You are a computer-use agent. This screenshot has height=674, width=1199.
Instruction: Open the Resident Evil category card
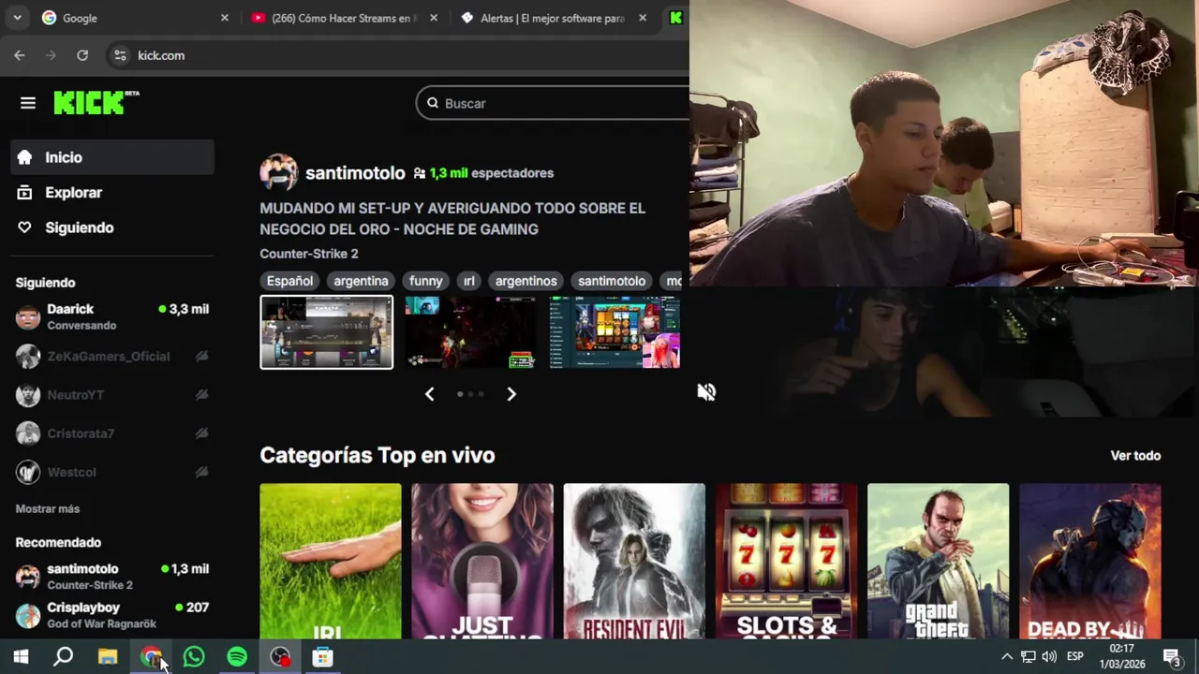pyautogui.click(x=634, y=561)
